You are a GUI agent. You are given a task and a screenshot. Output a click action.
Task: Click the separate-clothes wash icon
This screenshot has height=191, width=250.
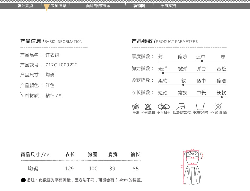[x=200, y=107]
